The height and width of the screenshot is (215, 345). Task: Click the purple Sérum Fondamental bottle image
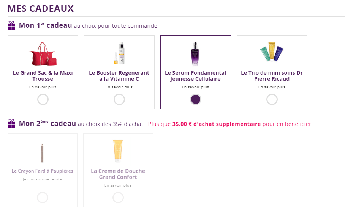coord(195,54)
